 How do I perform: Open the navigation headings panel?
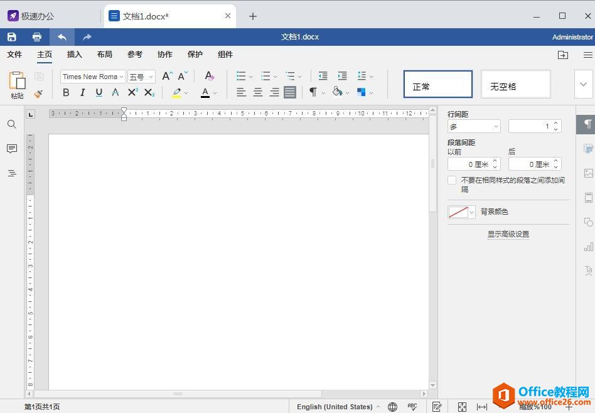[12, 173]
